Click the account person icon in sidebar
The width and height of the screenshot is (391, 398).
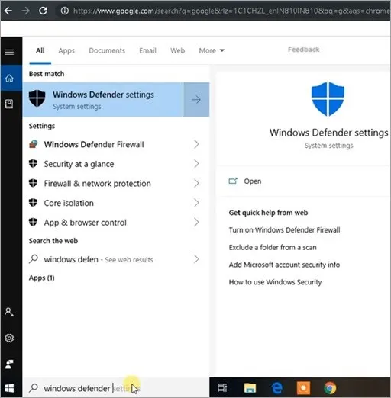pyautogui.click(x=9, y=312)
